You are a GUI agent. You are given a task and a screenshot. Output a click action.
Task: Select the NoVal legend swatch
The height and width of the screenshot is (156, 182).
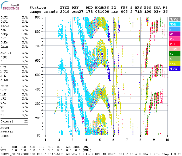(x=175, y=19)
